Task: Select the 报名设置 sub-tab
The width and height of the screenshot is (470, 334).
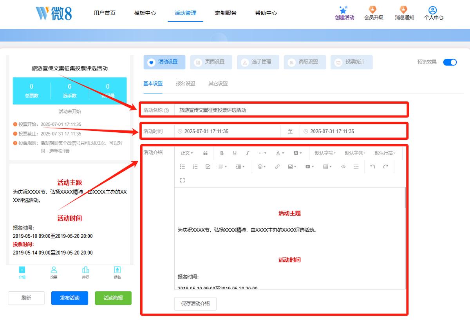Action: click(x=185, y=83)
